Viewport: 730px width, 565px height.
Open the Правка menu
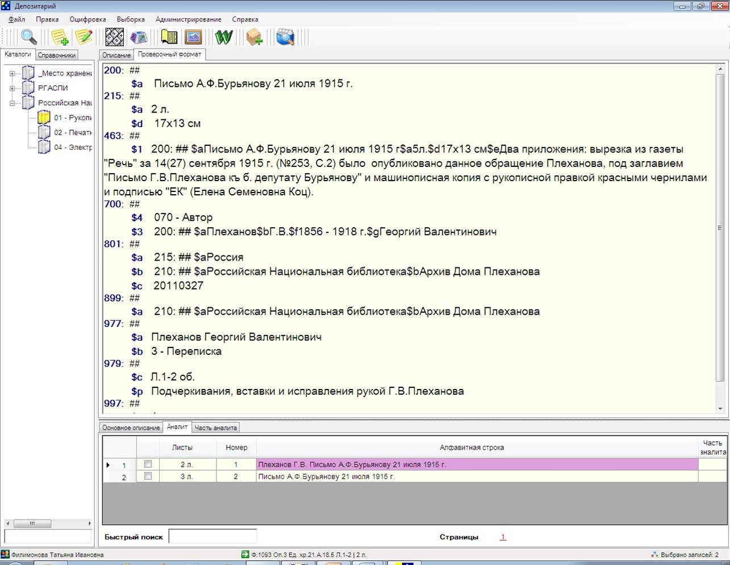(47, 19)
